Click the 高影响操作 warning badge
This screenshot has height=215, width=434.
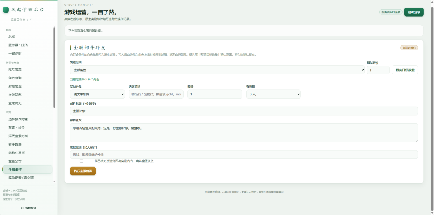click(409, 48)
